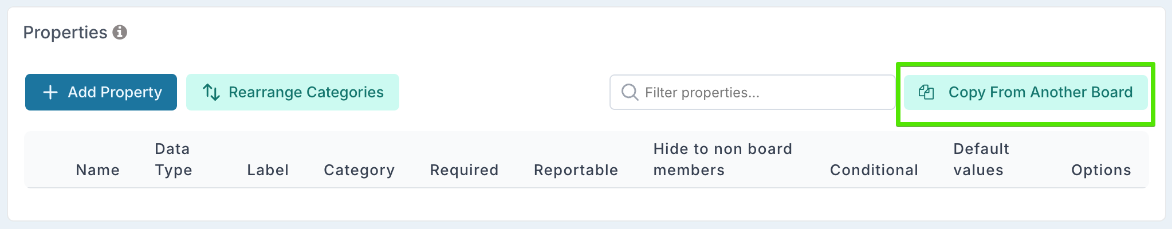Click the Label column header
The image size is (1172, 229).
point(268,170)
